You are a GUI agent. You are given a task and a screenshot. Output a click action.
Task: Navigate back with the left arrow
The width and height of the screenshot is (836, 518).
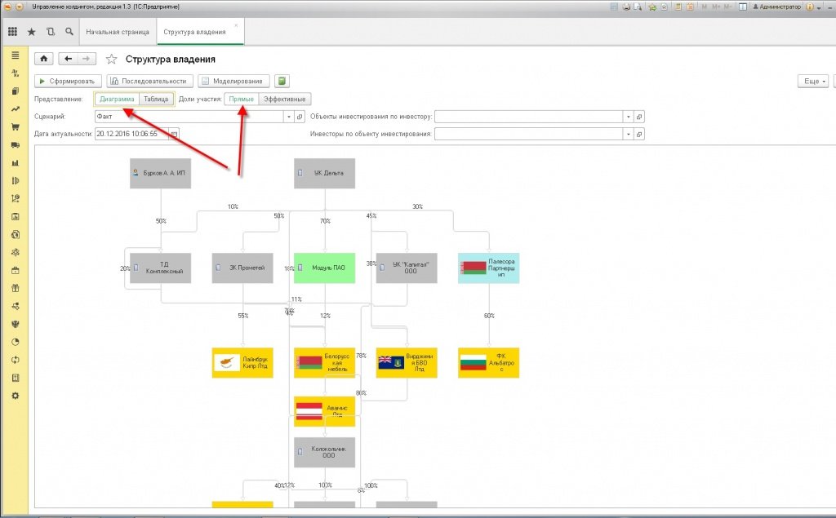(x=68, y=59)
